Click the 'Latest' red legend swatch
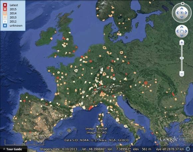Viewport: 193px width, 152px height. 5,5
